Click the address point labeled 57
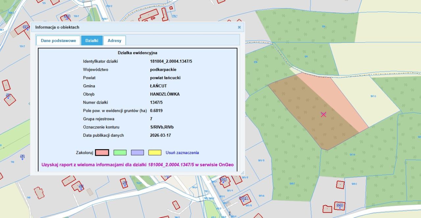421x218 pixels. pos(125,186)
